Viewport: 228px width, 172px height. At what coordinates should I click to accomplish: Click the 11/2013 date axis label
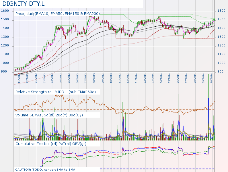pos(120,78)
